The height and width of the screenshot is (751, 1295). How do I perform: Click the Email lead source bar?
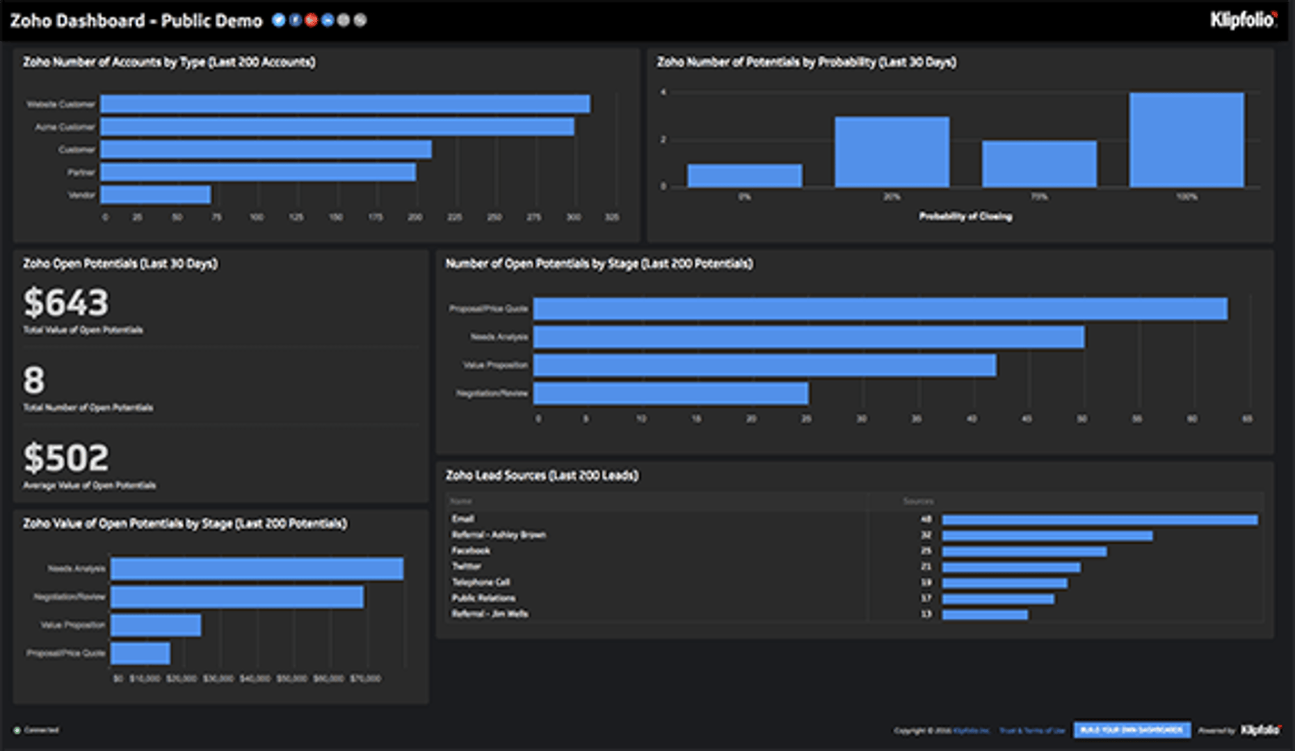point(1100,519)
